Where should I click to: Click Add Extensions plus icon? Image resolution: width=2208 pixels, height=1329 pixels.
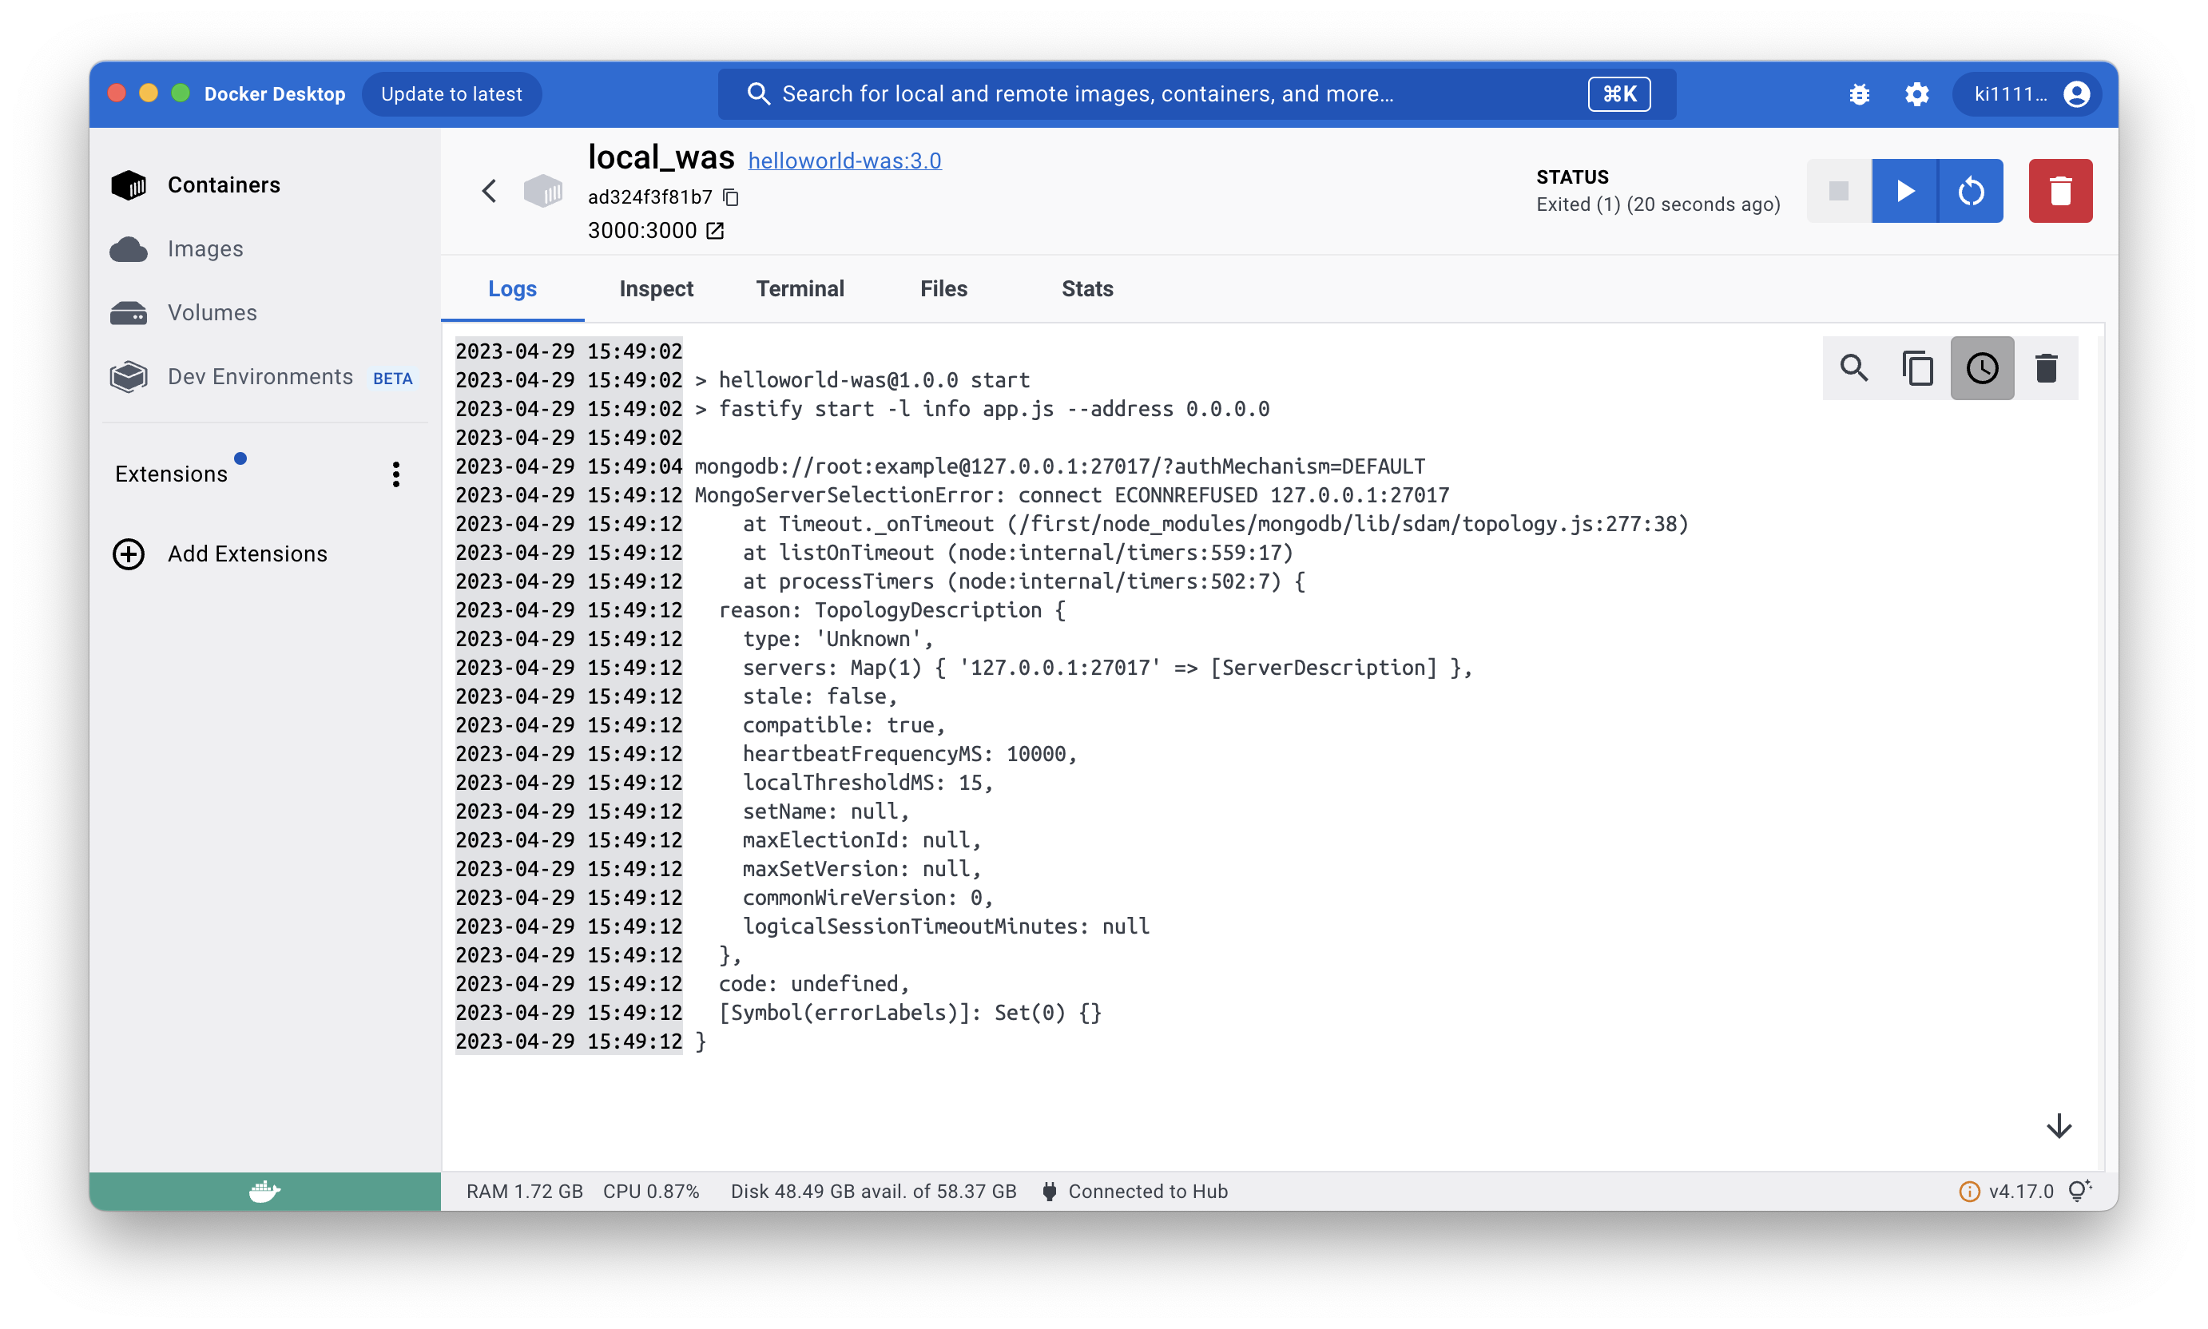click(x=129, y=553)
